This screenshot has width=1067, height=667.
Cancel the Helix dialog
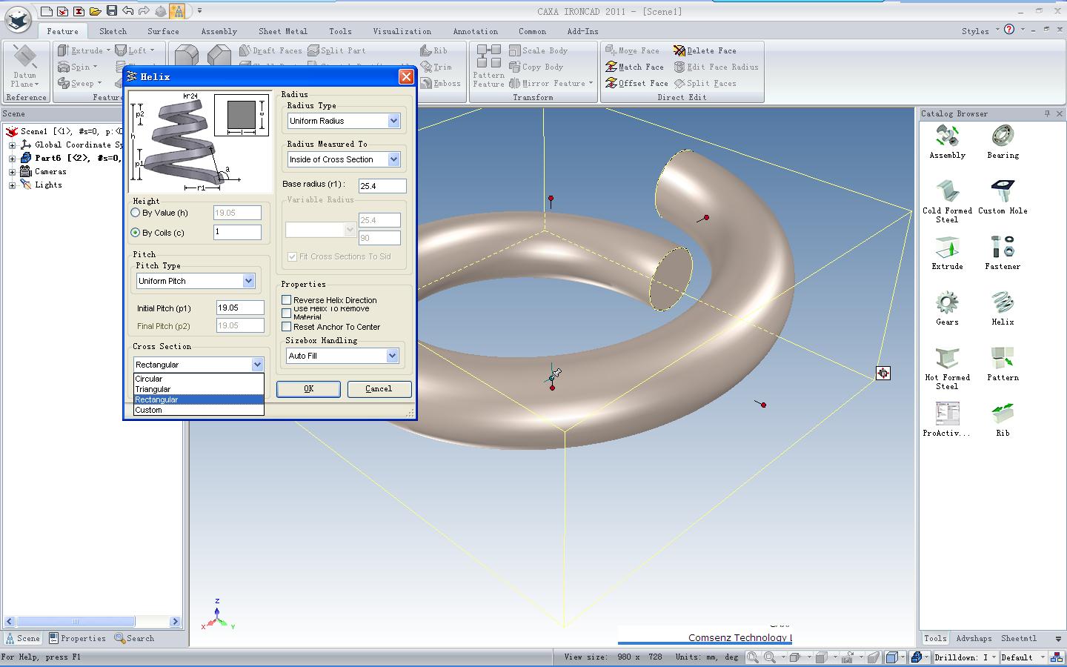379,389
